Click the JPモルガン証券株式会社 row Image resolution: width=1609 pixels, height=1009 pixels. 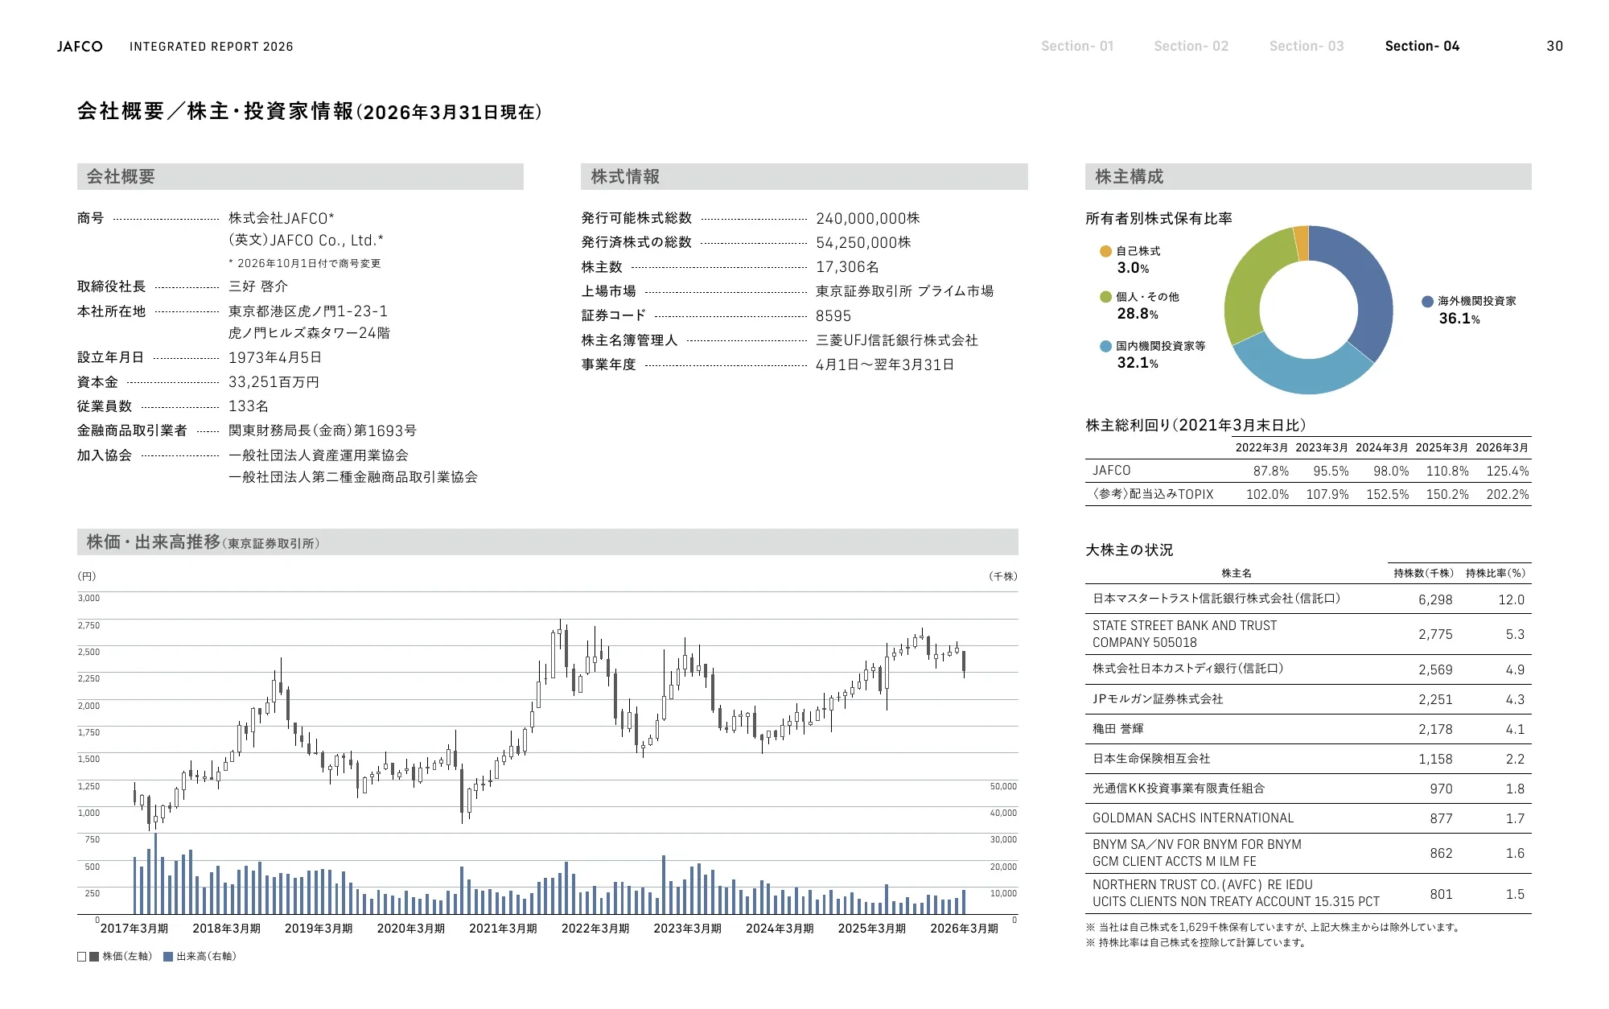click(x=1308, y=699)
